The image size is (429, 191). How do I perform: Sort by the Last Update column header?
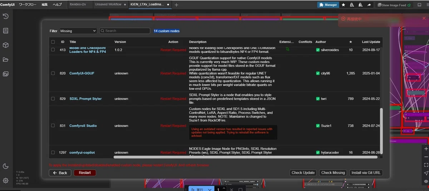pyautogui.click(x=371, y=42)
